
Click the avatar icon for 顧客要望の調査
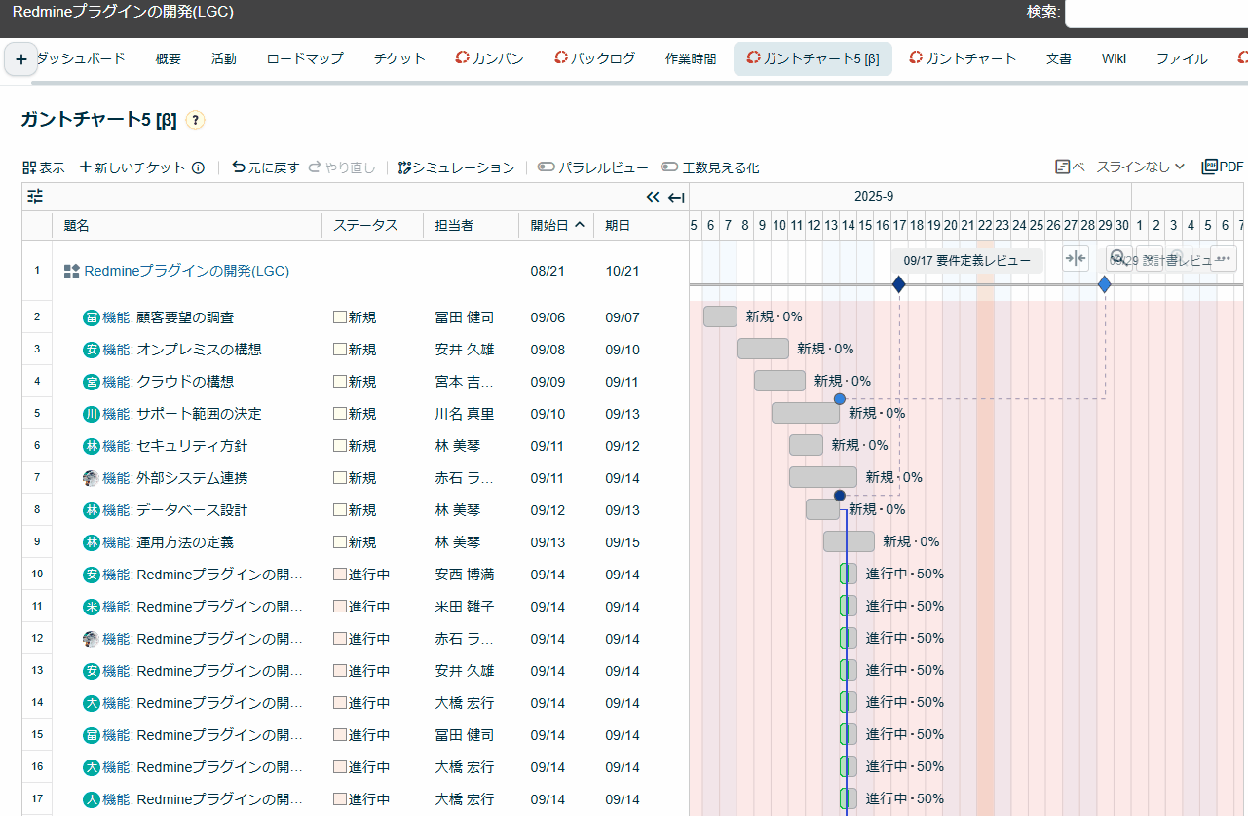click(92, 317)
